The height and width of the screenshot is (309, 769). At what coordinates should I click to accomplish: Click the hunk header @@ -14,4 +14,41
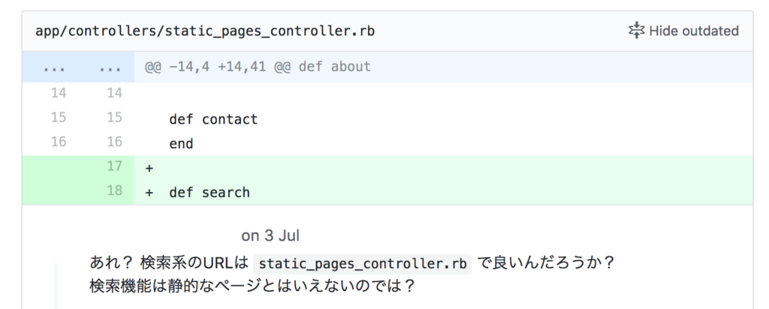258,67
